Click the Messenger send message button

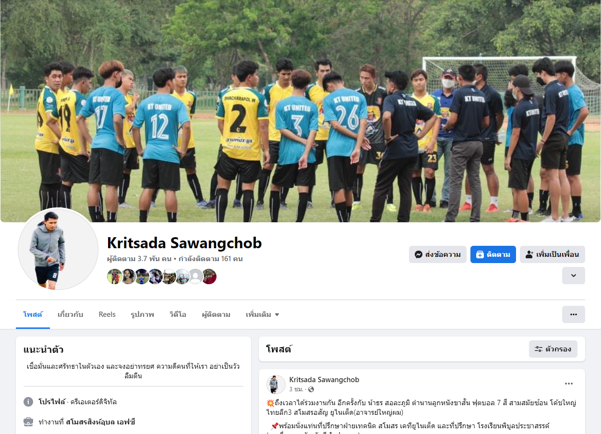tap(437, 254)
